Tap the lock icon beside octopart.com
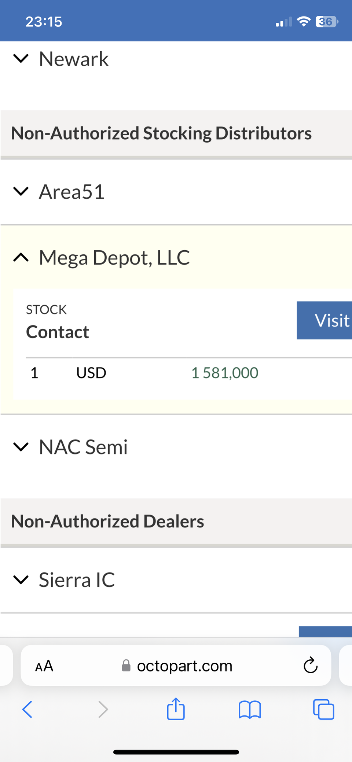 (x=126, y=666)
